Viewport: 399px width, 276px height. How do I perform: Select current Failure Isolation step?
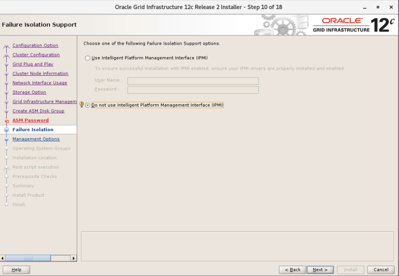(33, 130)
